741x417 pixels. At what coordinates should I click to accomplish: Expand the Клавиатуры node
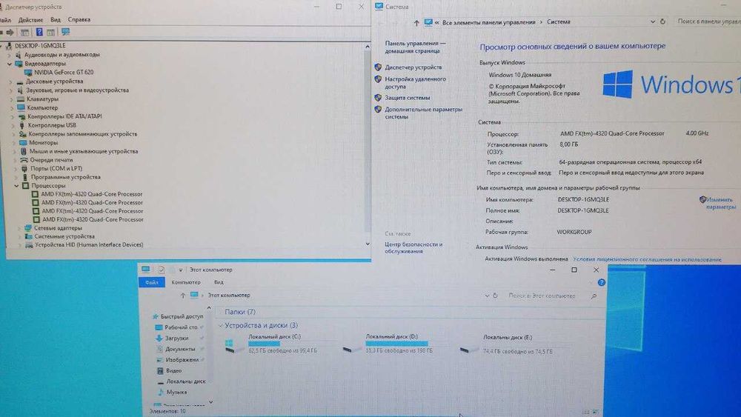[12, 99]
